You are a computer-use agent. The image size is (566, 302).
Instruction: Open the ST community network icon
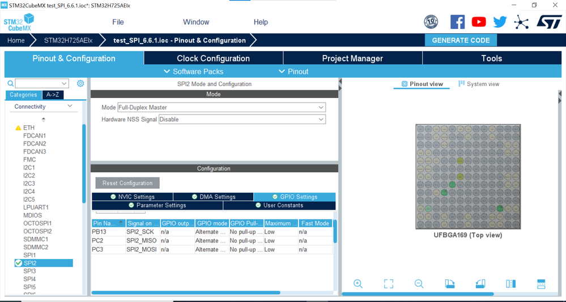(x=521, y=22)
